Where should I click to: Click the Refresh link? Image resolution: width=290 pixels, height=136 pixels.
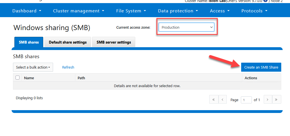point(68,67)
